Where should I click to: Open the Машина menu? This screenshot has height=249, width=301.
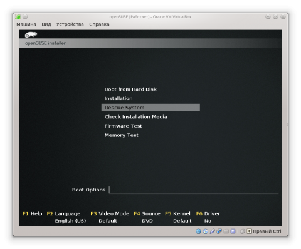click(26, 24)
